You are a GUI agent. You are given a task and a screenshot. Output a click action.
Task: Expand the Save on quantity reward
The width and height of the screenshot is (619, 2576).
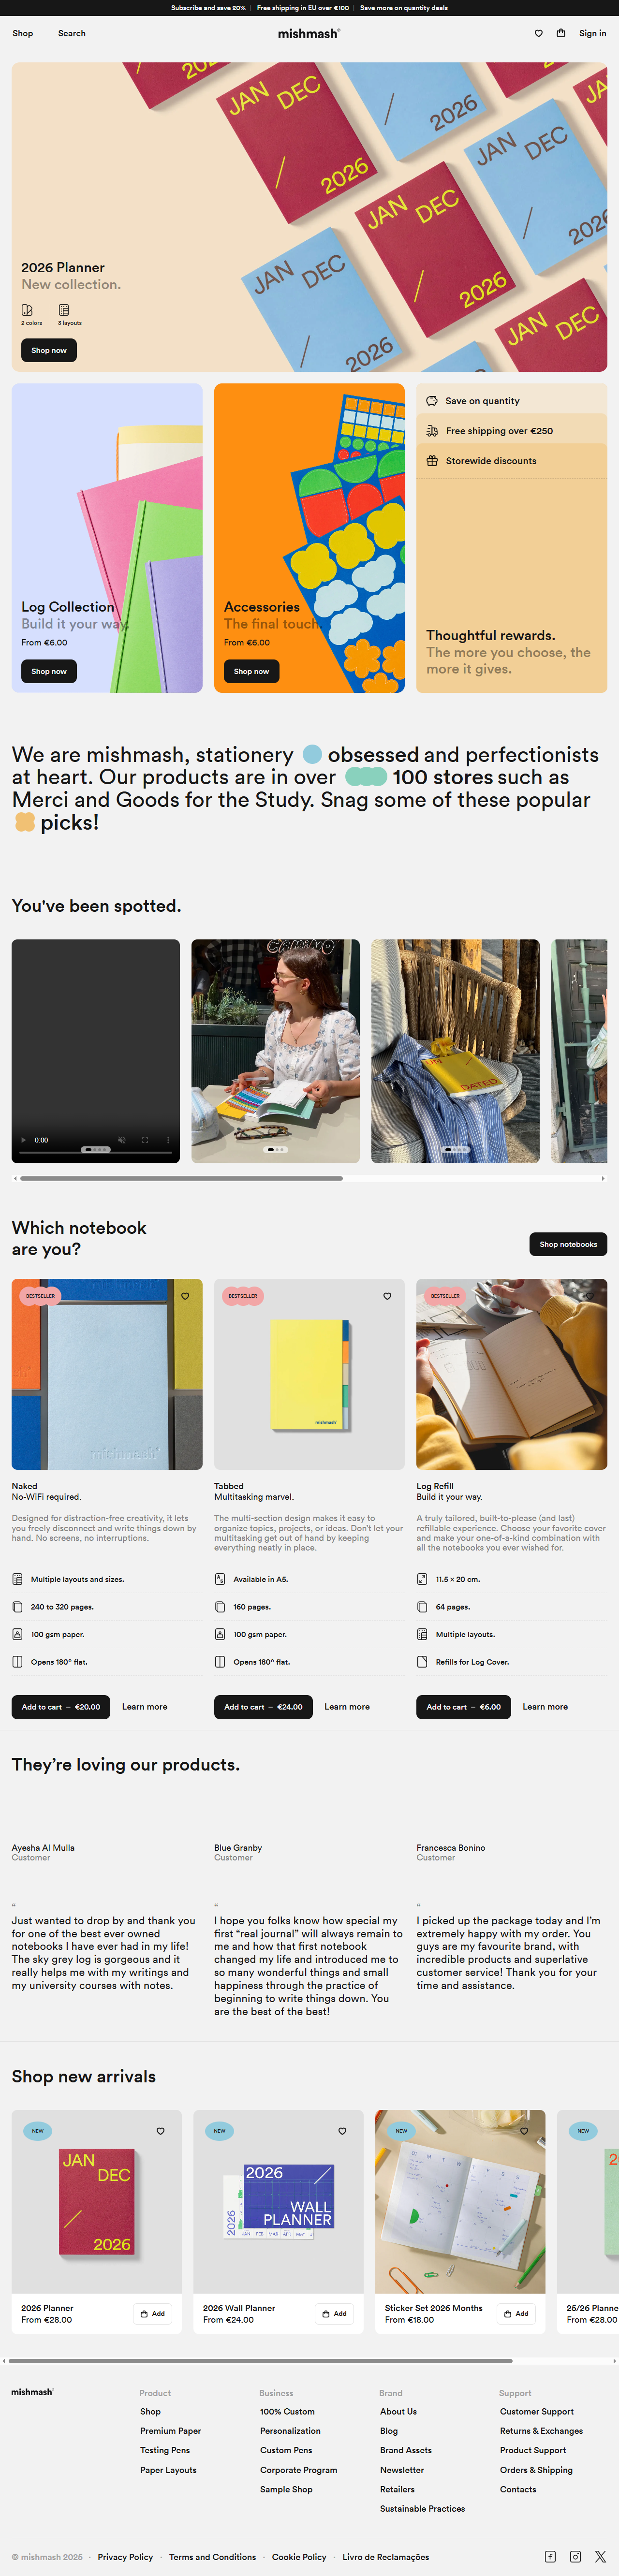512,401
